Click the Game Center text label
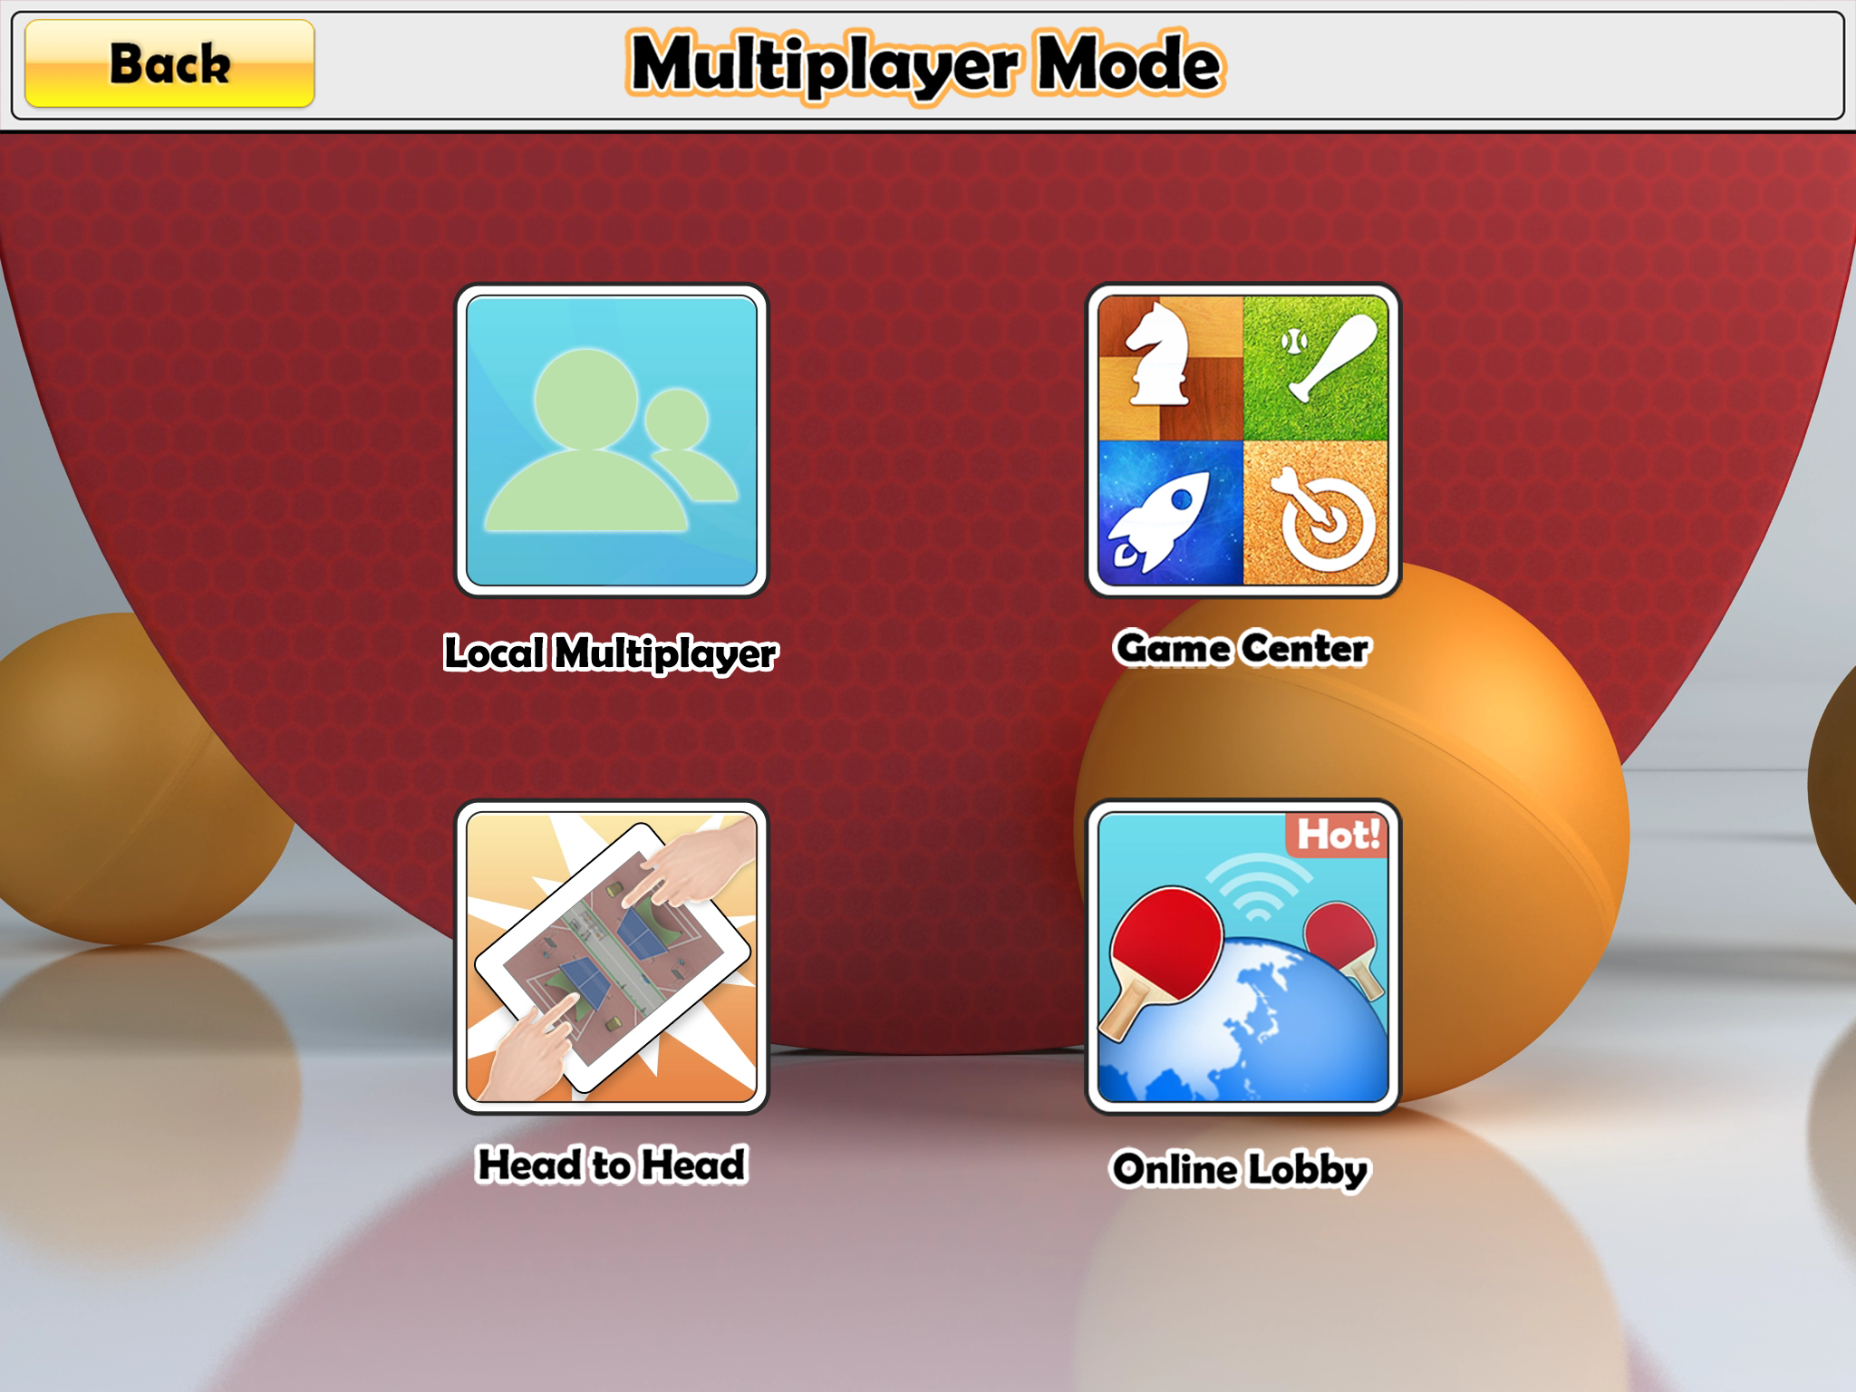1856x1392 pixels. tap(1242, 648)
